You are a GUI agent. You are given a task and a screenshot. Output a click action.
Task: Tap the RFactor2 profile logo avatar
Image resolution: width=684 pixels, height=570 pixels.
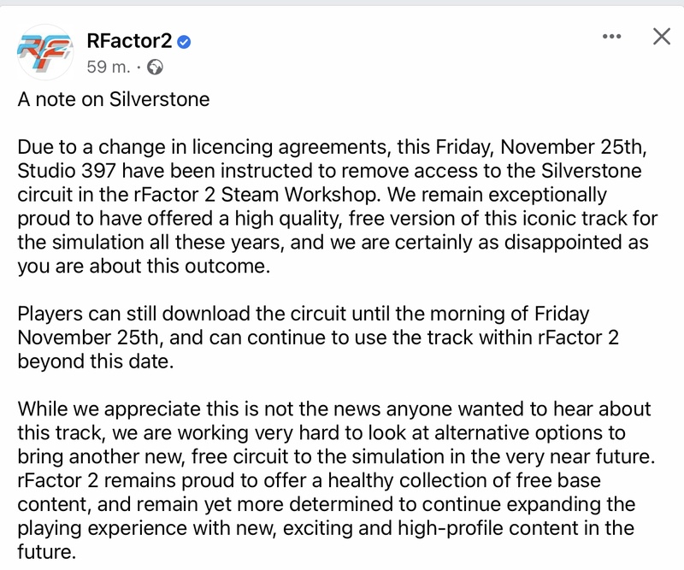44,50
